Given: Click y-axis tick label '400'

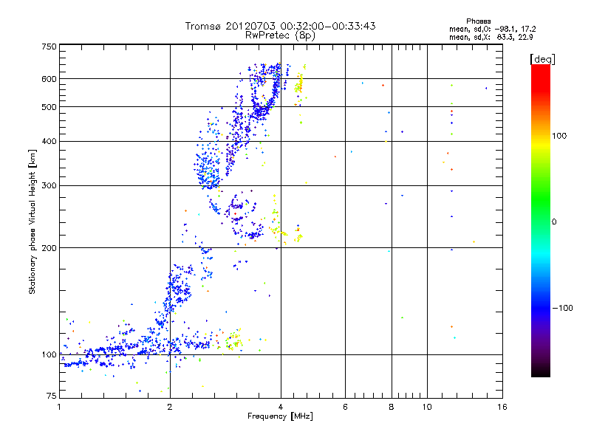Looking at the screenshot, I should (x=49, y=141).
